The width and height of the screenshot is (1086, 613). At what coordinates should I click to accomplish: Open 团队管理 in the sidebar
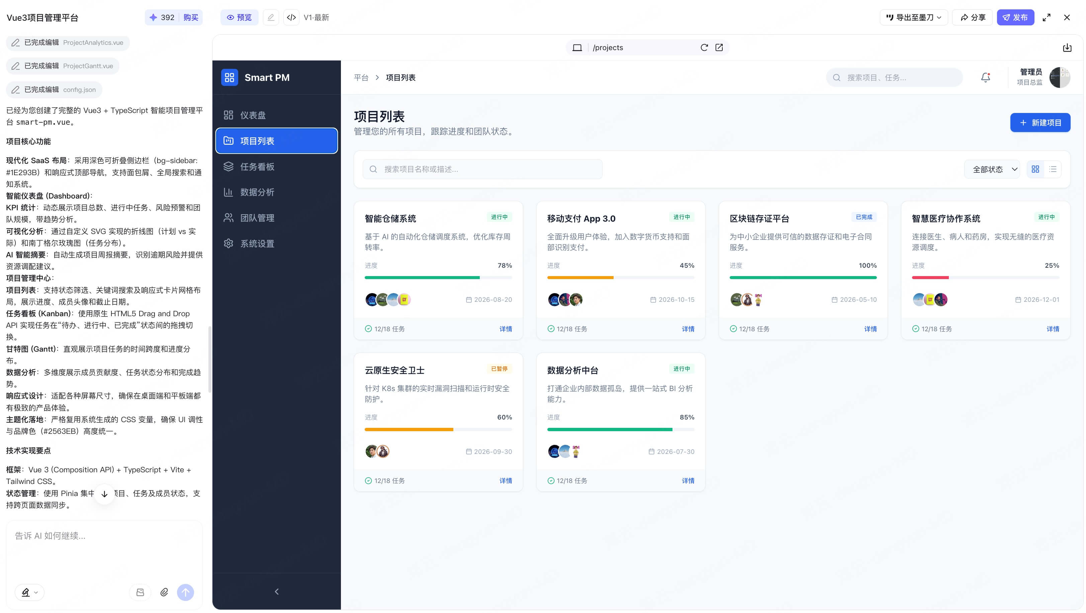point(276,218)
